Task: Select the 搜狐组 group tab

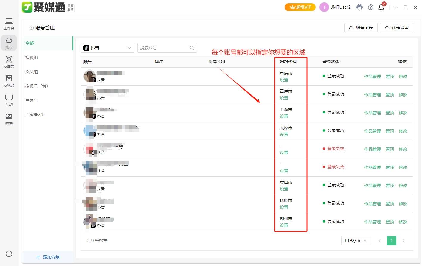Action: click(x=32, y=57)
